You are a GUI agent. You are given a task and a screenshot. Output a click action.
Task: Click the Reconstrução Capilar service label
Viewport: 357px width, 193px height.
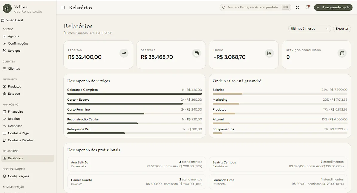83,120
